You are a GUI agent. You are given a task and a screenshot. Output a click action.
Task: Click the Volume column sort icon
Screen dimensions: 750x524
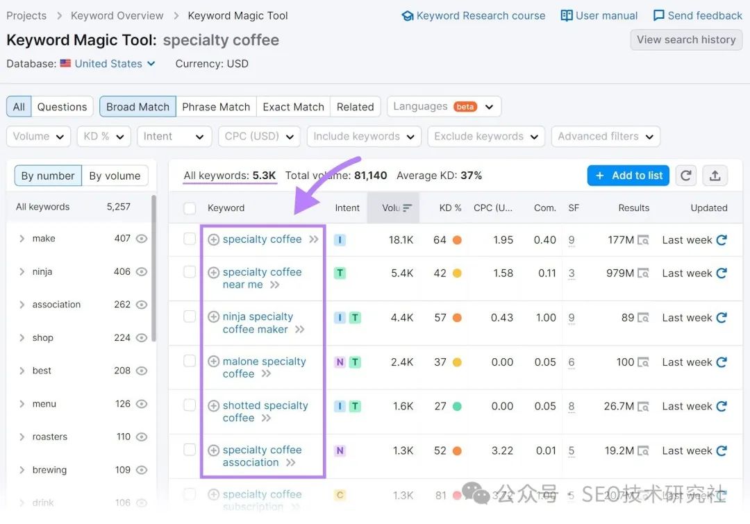408,208
